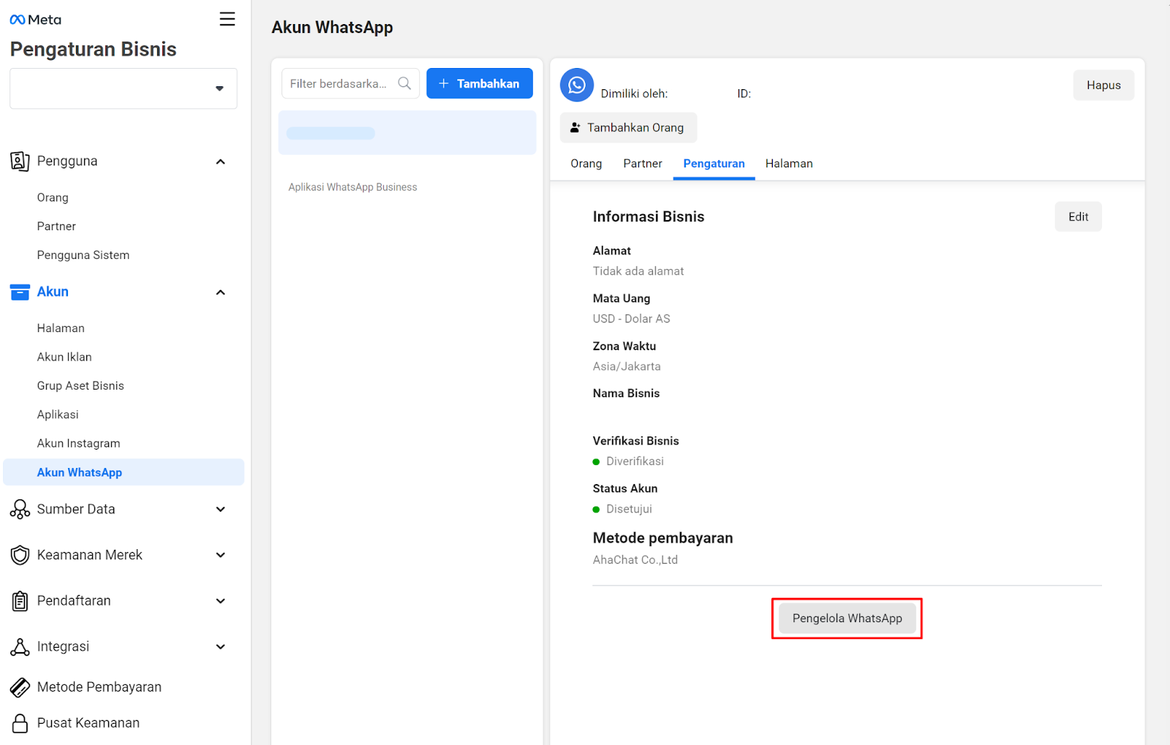Expand the Keamanan Merek chevron
Viewport: 1170px width, 745px height.
tap(220, 555)
